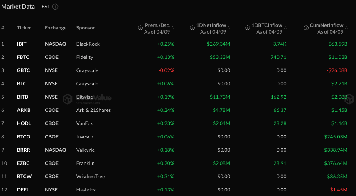Image resolution: width=356 pixels, height=196 pixels.
Task: Select the EZBC ticker
Action: click(23, 163)
